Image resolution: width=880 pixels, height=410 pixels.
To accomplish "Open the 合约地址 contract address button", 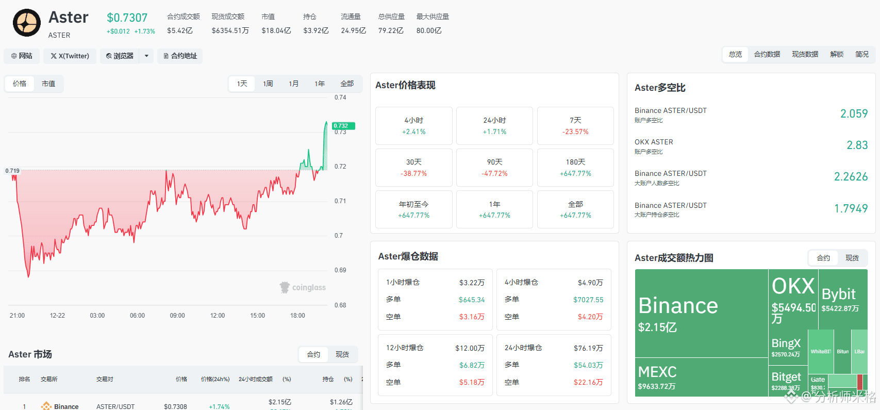I will (x=180, y=56).
